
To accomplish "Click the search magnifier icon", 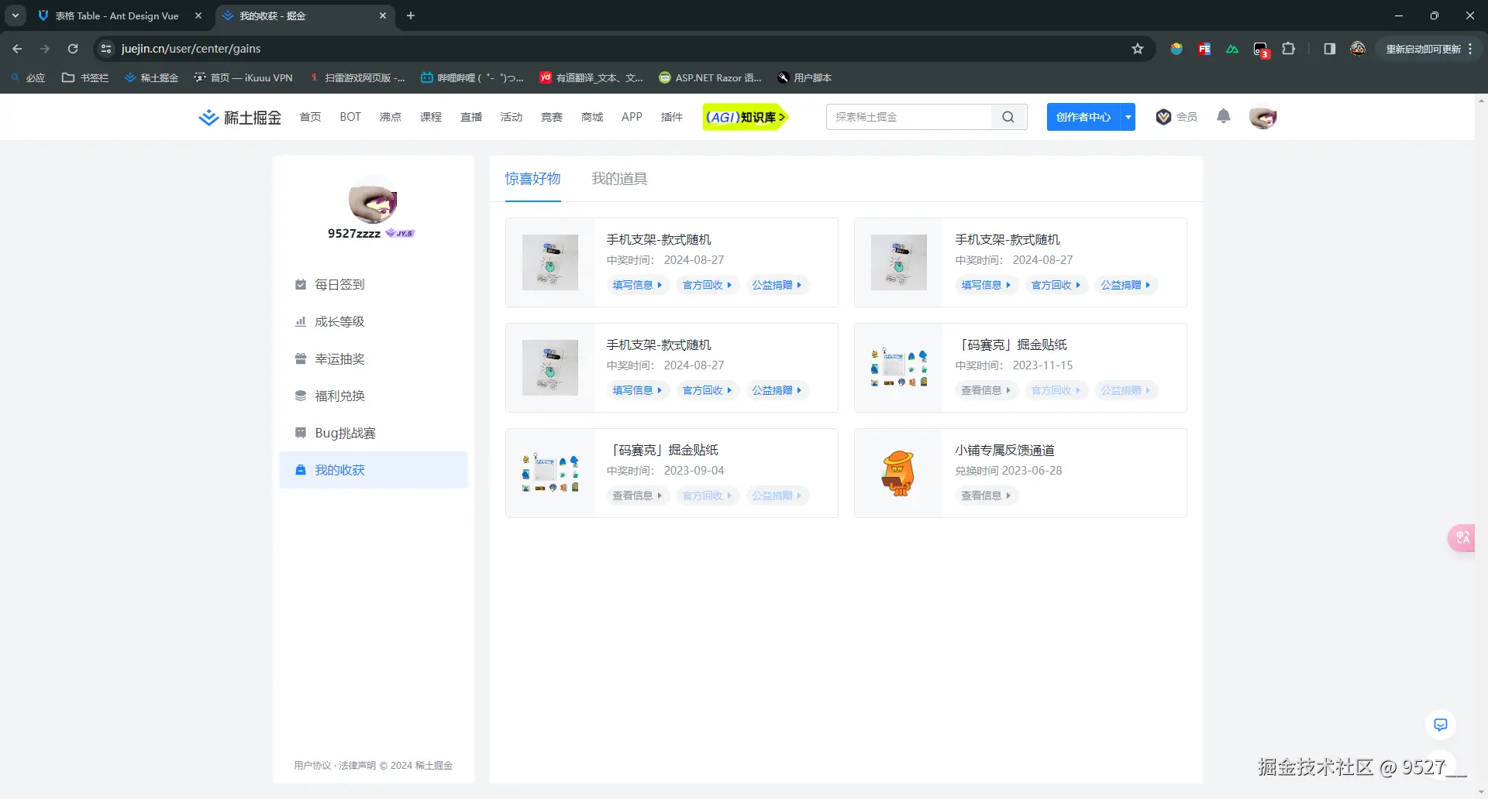I will pos(1007,117).
